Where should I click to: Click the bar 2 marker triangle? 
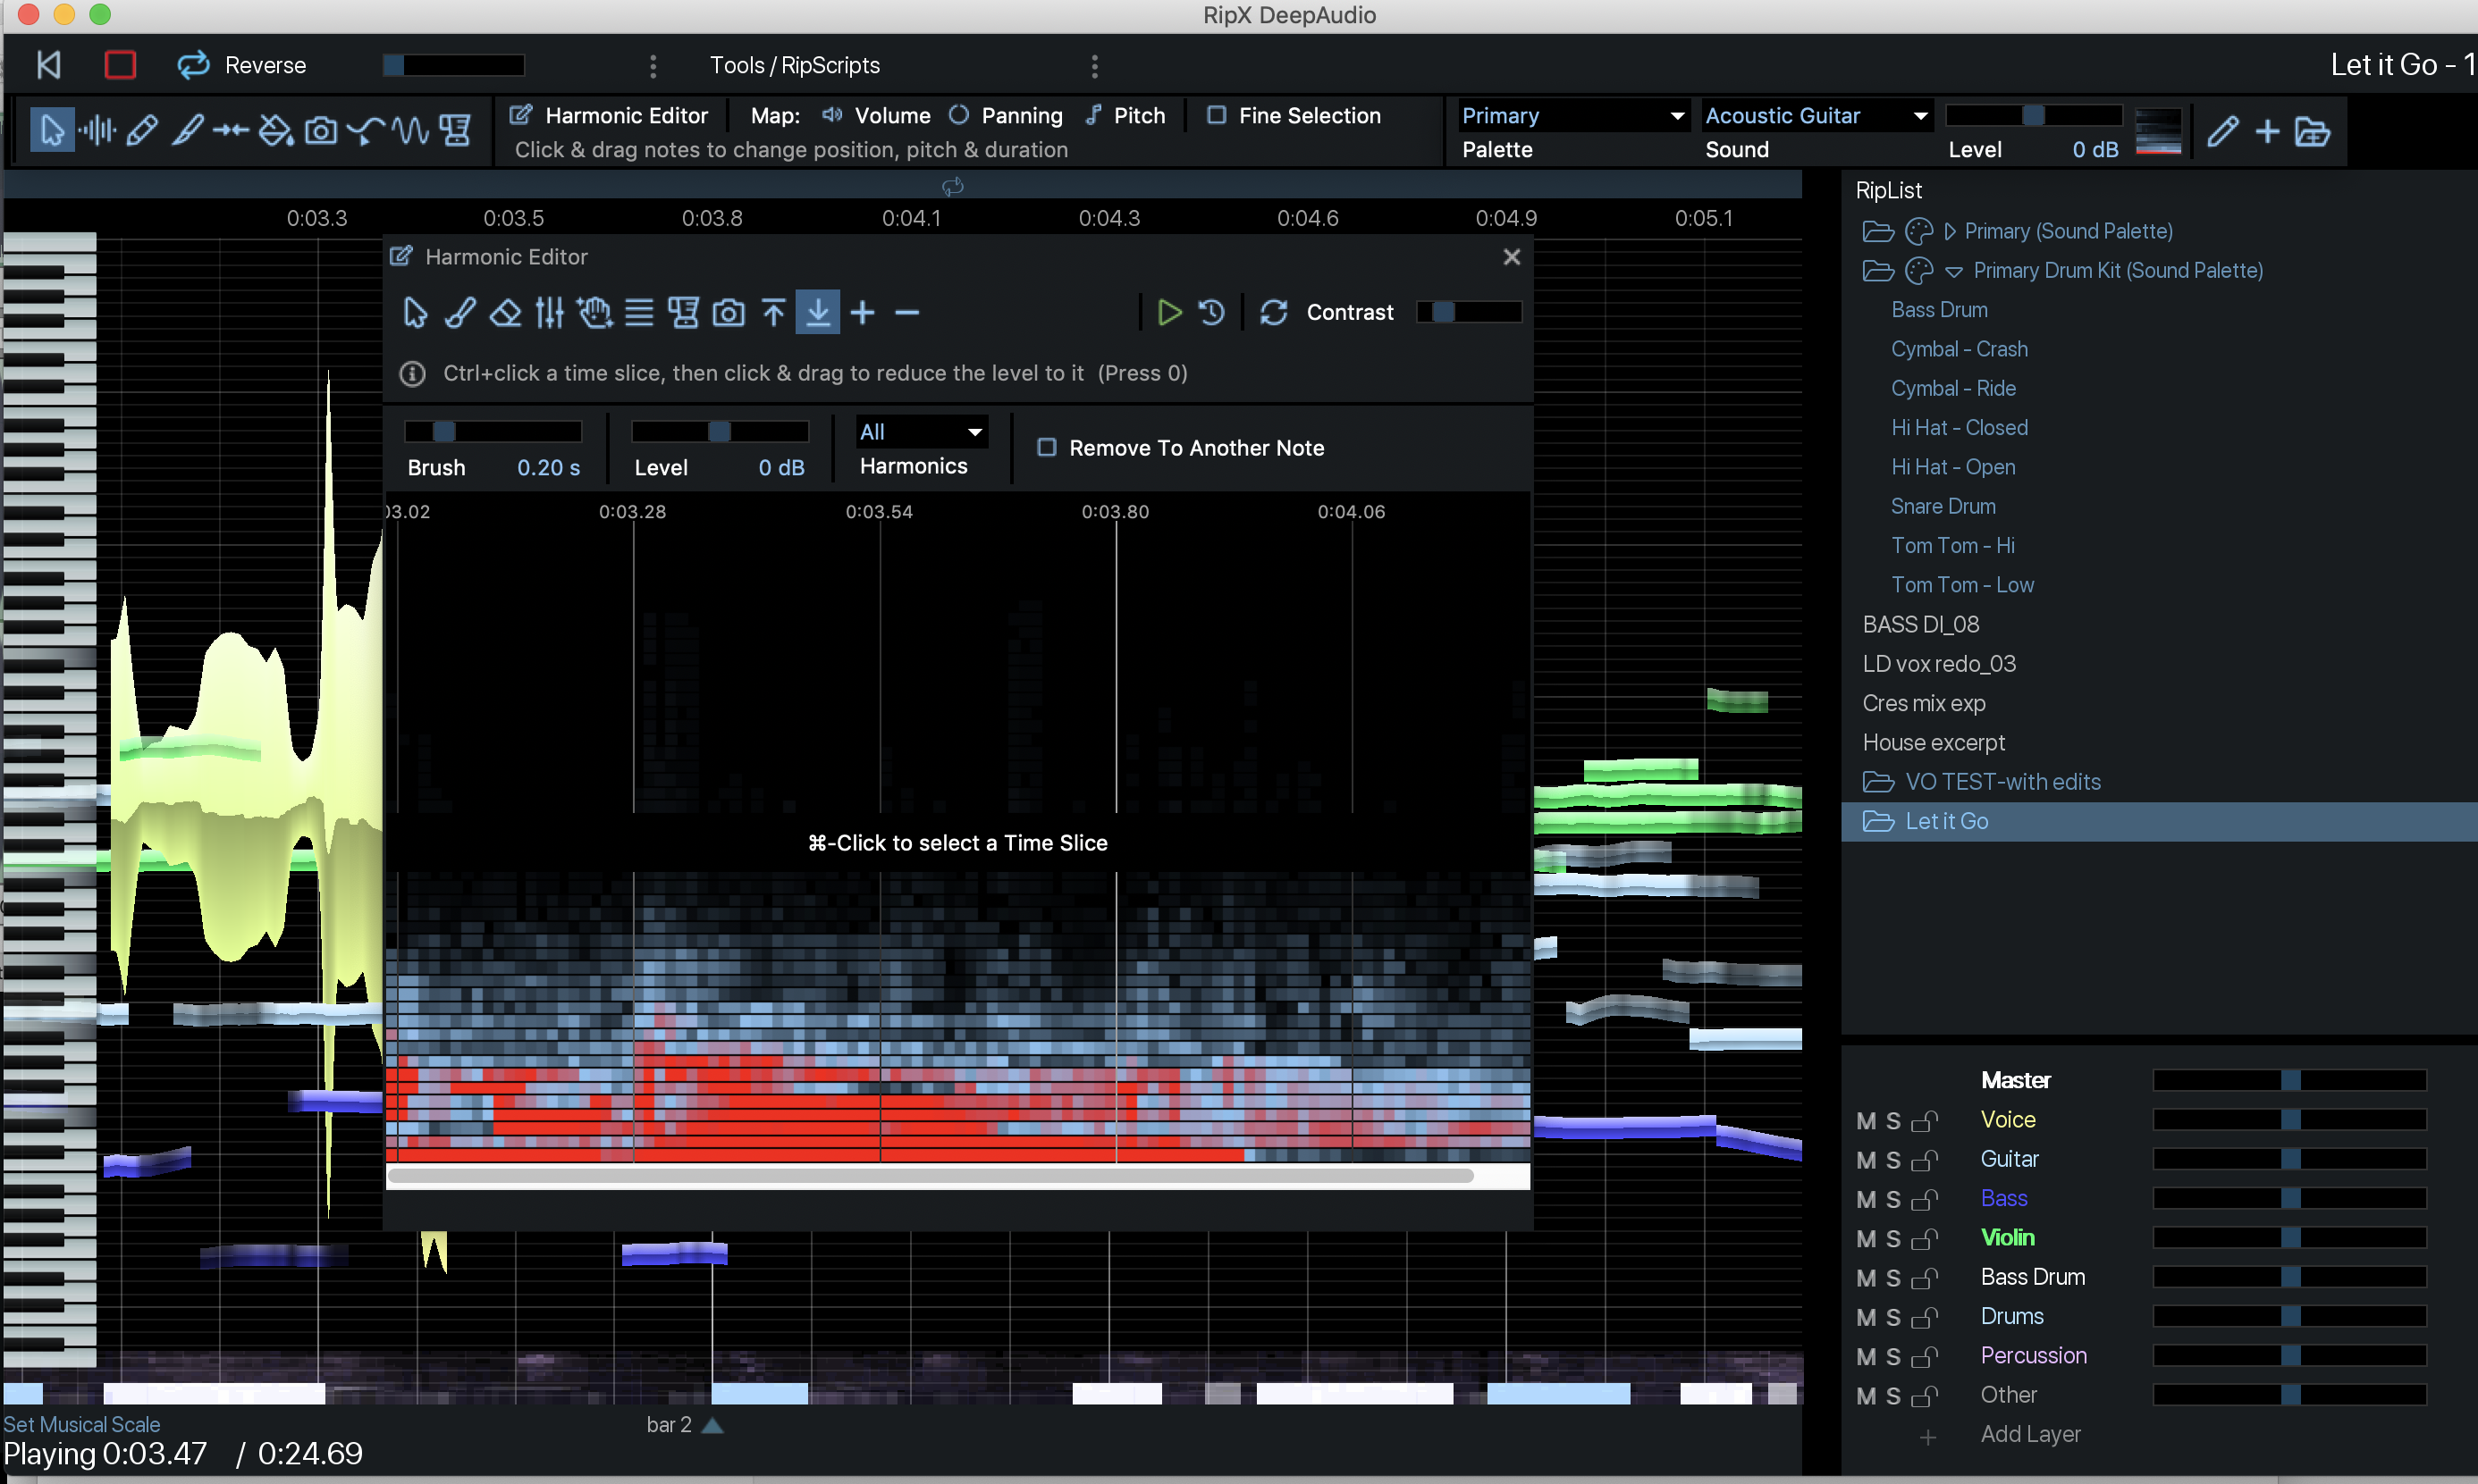pos(712,1425)
